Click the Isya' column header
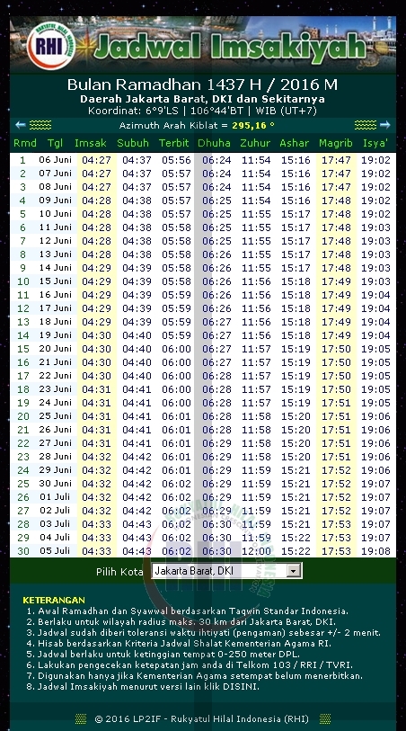406x731 pixels. click(x=375, y=143)
